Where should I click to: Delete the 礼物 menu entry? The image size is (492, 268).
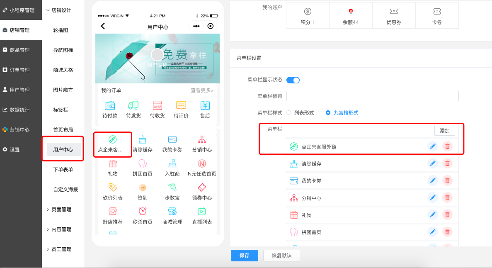pos(447,214)
